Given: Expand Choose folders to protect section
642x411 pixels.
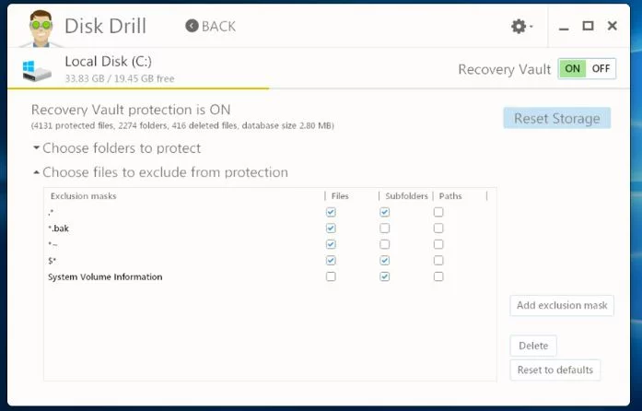Looking at the screenshot, I should 117,148.
